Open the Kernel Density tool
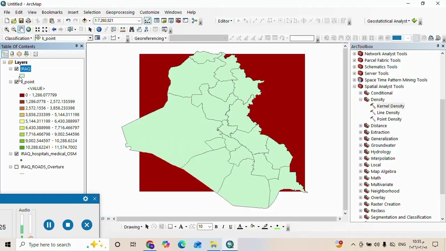 pyautogui.click(x=390, y=106)
